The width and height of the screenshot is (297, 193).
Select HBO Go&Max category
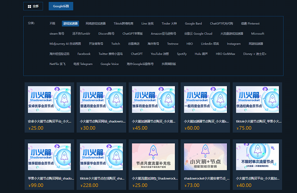(226, 54)
